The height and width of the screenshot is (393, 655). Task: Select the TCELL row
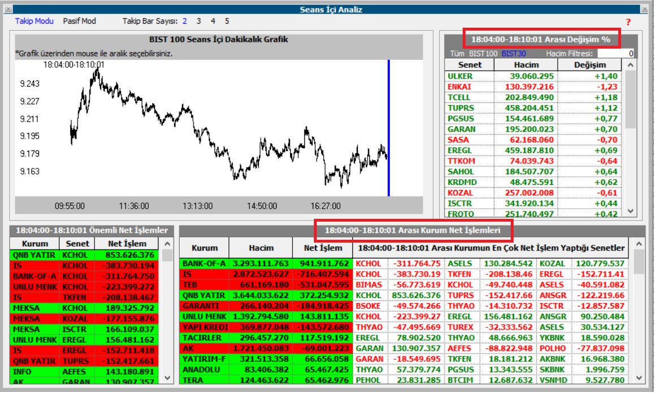(x=533, y=97)
